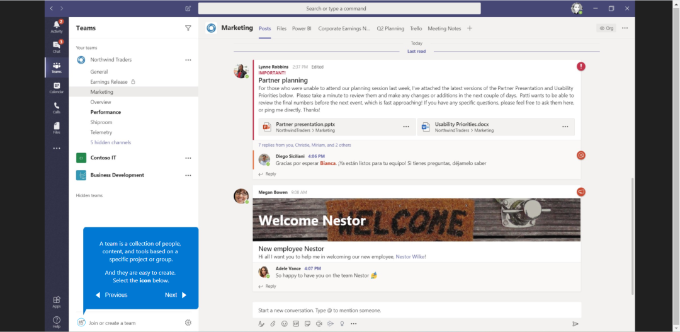
Task: Attach a file with the paperclip icon
Action: click(x=273, y=323)
